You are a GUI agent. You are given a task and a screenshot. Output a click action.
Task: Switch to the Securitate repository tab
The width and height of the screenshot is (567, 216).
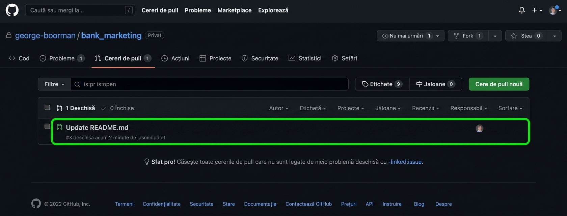pos(260,58)
